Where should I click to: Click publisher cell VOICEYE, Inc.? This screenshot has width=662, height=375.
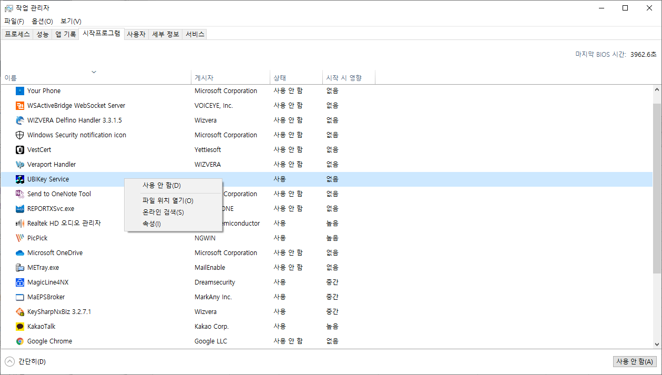[213, 106]
